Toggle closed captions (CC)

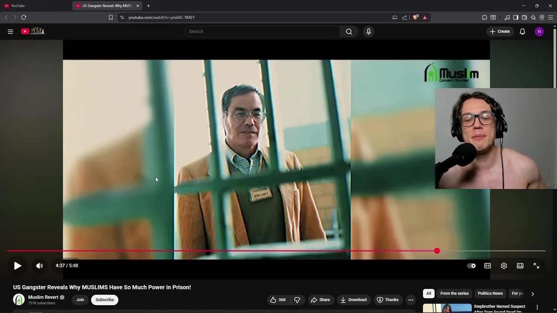[x=488, y=266]
